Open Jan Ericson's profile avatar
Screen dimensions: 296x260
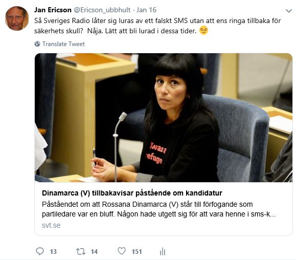click(17, 18)
